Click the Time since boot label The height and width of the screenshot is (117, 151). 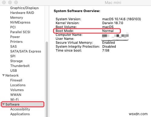69,50
